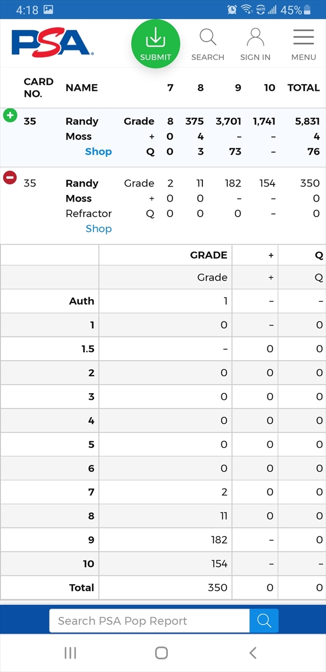This screenshot has height=672, width=326.
Task: Open Shop link under Randy Moss base card
Action: pyautogui.click(x=98, y=152)
